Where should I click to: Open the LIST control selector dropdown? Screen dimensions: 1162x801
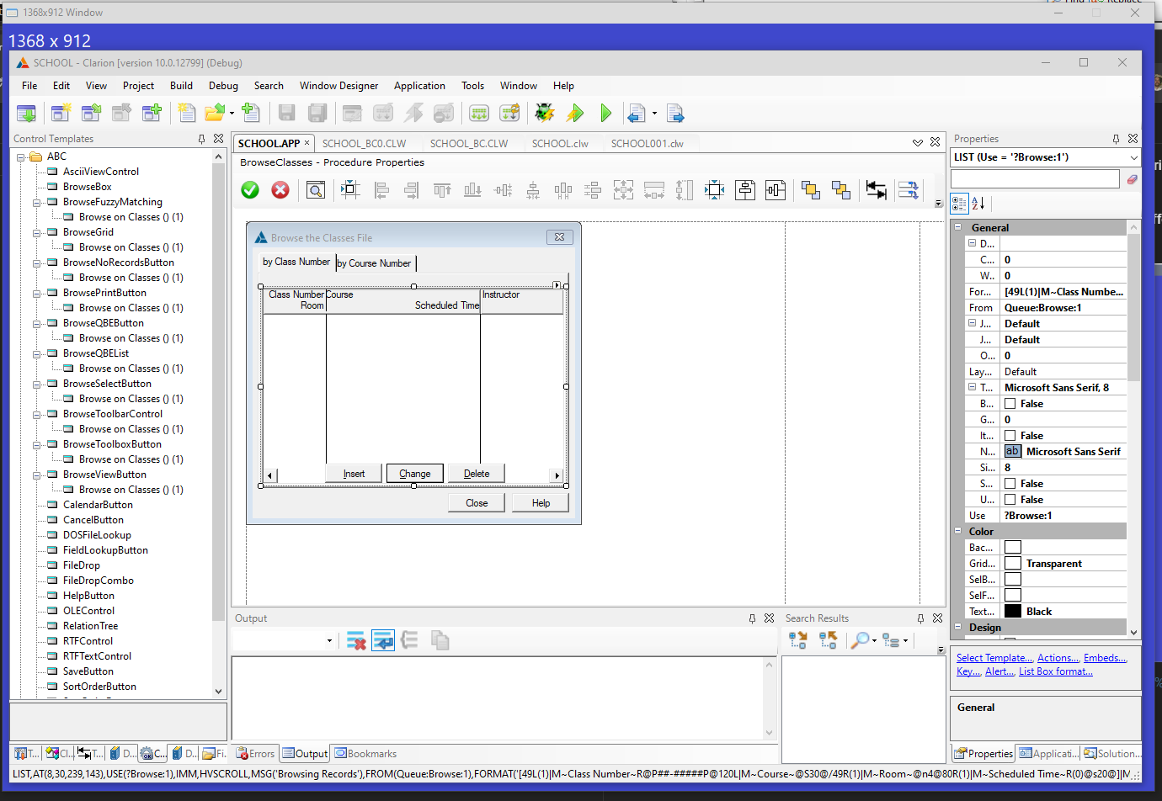(1133, 157)
